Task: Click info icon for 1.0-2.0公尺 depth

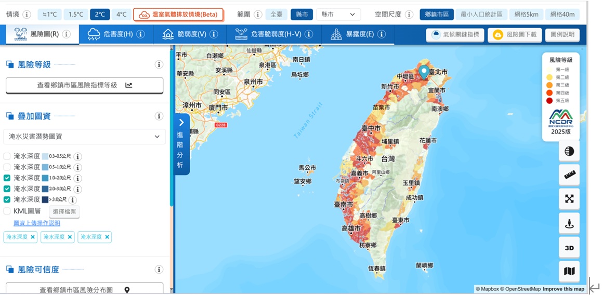Action: (x=77, y=178)
